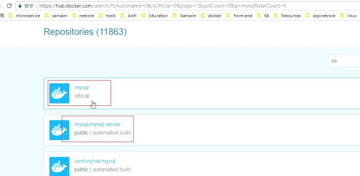Click the Repositories (11863) heading
360x176 pixels.
pos(85,32)
